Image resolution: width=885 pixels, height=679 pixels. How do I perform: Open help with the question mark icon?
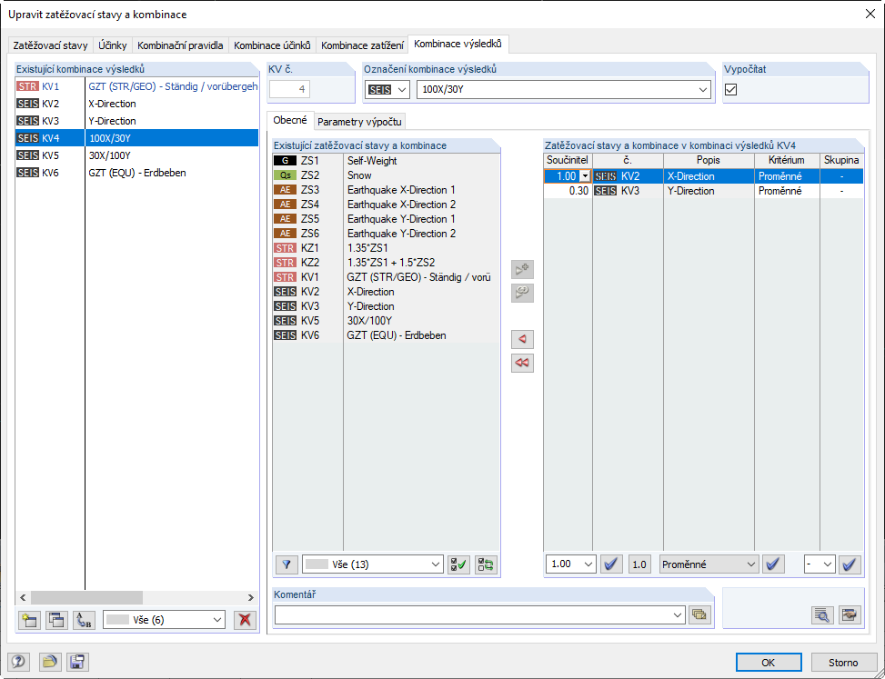18,662
